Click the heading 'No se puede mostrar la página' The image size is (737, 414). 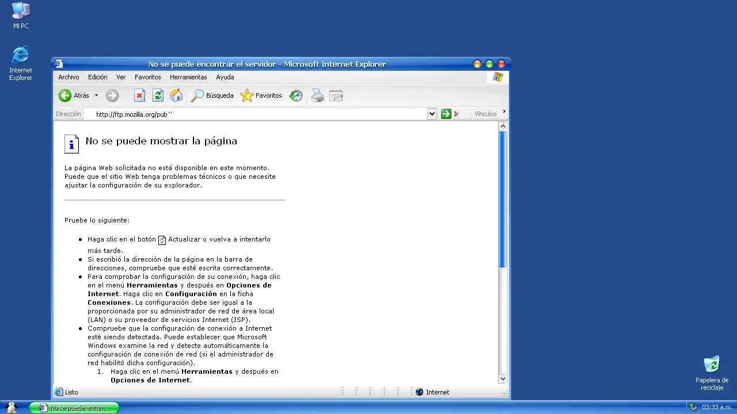(x=161, y=141)
